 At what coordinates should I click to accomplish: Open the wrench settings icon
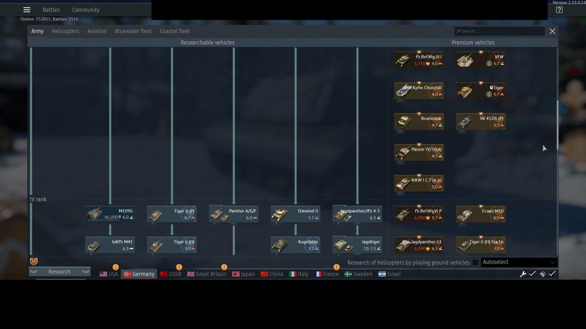coord(523,274)
